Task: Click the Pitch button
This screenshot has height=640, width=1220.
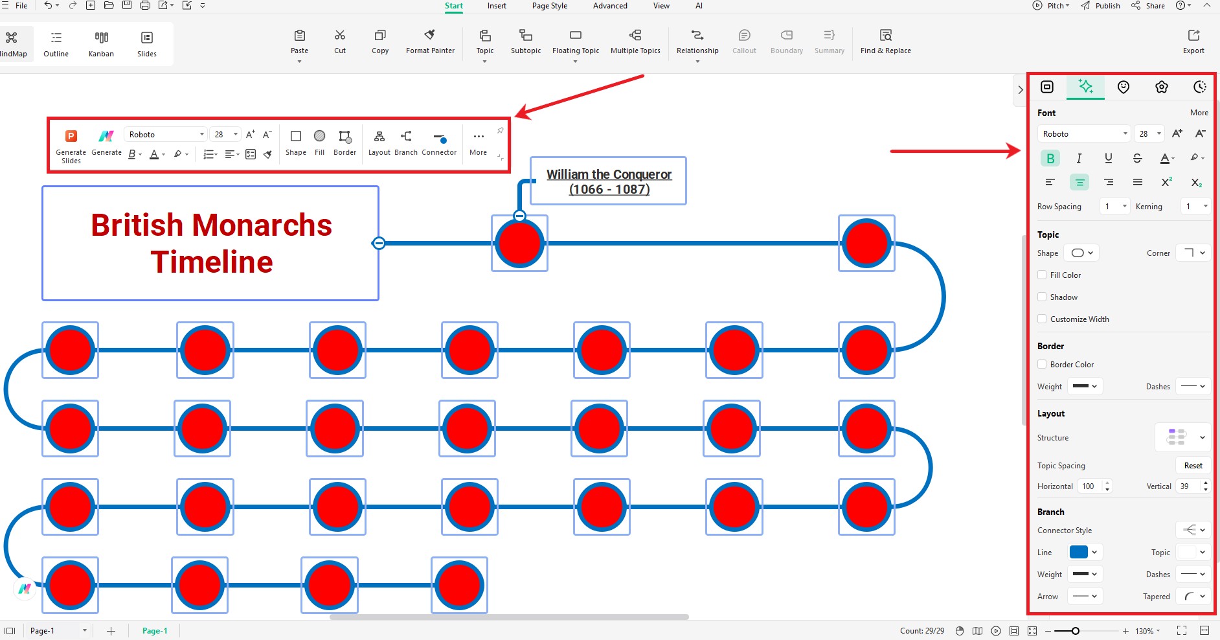Action: point(1050,6)
